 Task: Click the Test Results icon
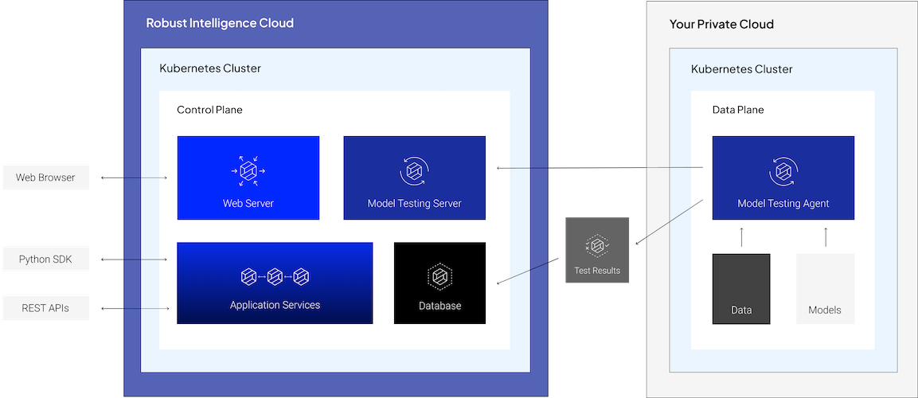tap(596, 245)
